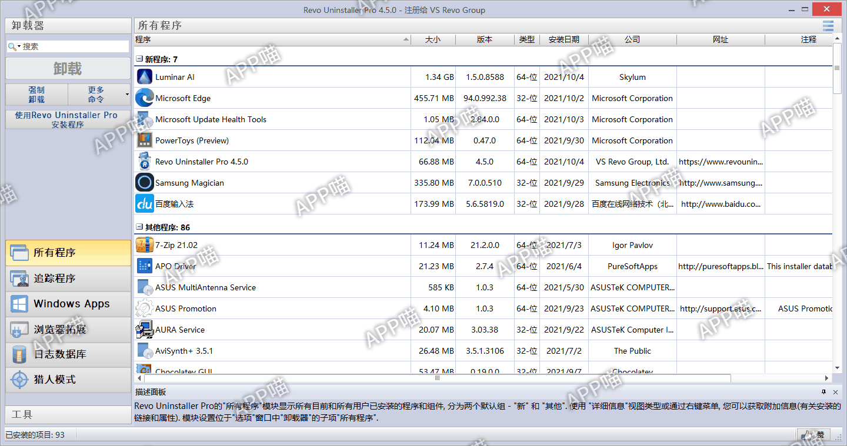Sort by the 大小 column header
This screenshot has height=446, width=847.
[x=433, y=39]
